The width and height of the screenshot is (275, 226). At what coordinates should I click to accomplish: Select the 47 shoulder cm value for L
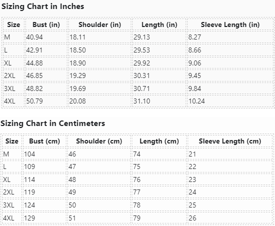tap(72, 166)
